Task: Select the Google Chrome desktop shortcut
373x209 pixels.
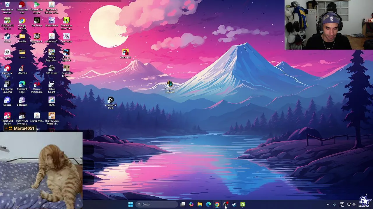Action: tap(22, 24)
